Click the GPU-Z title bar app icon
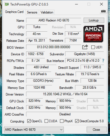 click(7, 4)
